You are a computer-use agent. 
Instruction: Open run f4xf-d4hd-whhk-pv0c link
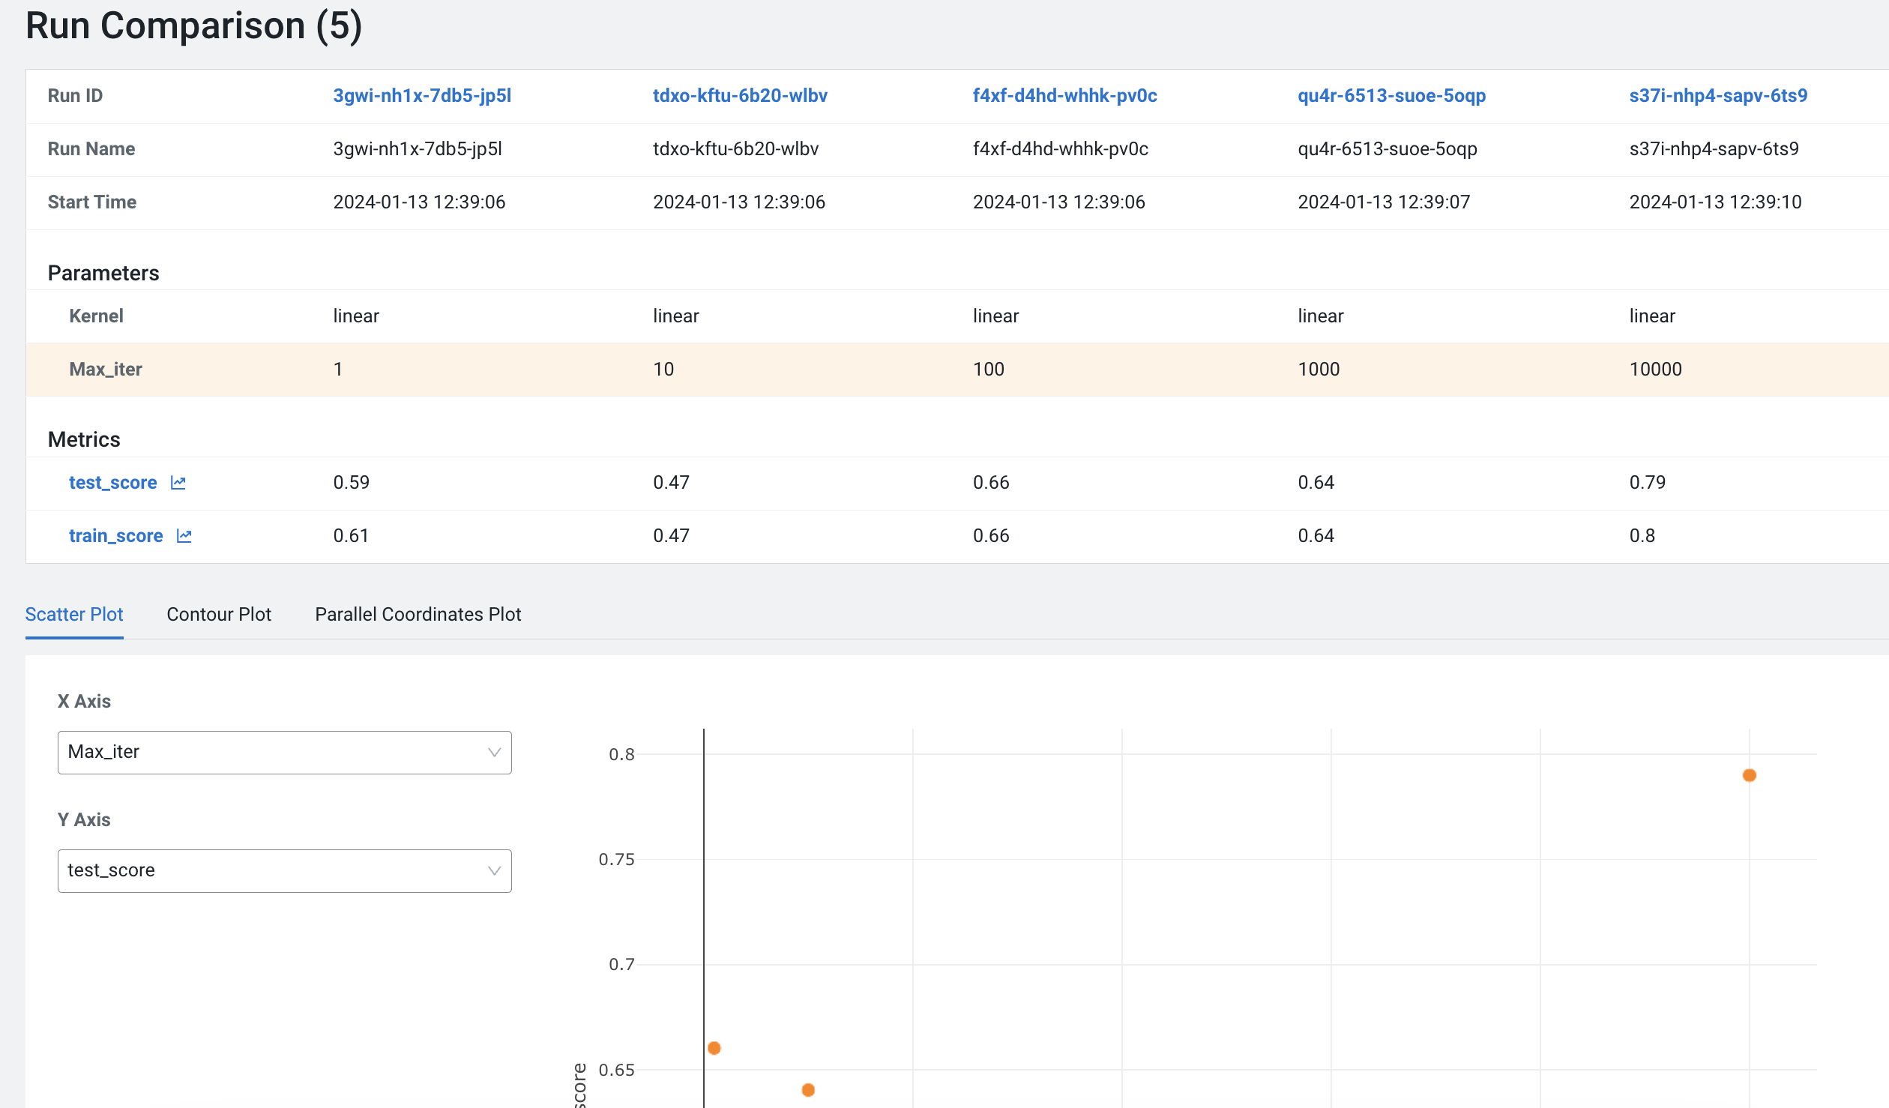1064,96
